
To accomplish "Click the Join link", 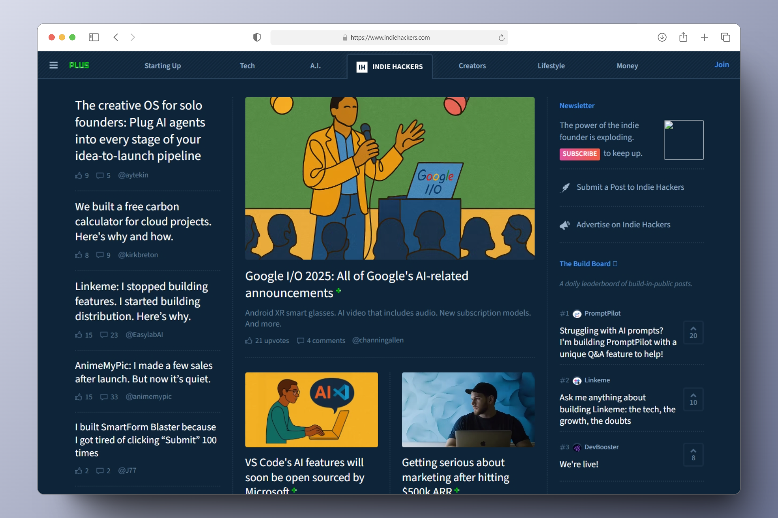I will 722,65.
